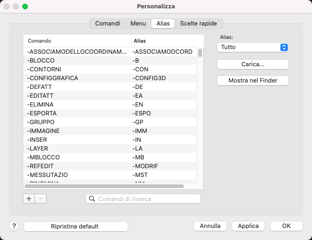
Task: Click the minus icon to remove alias
Action: [x=40, y=199]
